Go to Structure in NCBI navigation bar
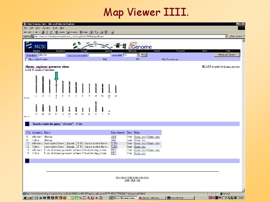Screen dimensions: 270x202 pos(132,51)
